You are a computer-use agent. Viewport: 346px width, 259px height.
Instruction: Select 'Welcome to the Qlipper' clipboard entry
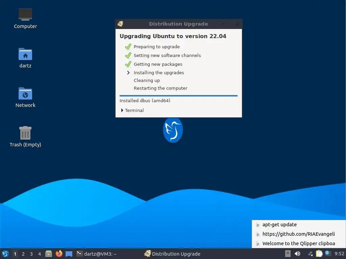click(x=299, y=243)
